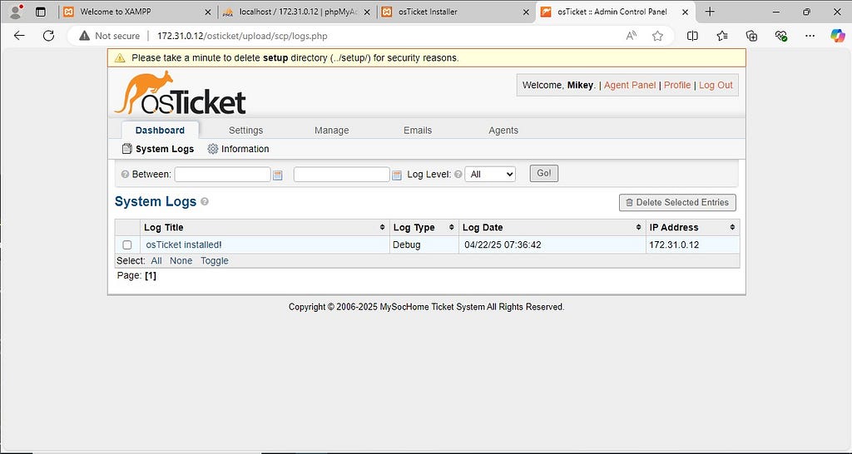
Task: Open calendar picker for end date
Action: tap(397, 175)
